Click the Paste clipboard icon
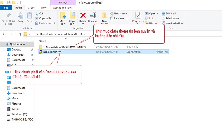Image resolution: width=222 pixels, height=125 pixels. click(30, 15)
